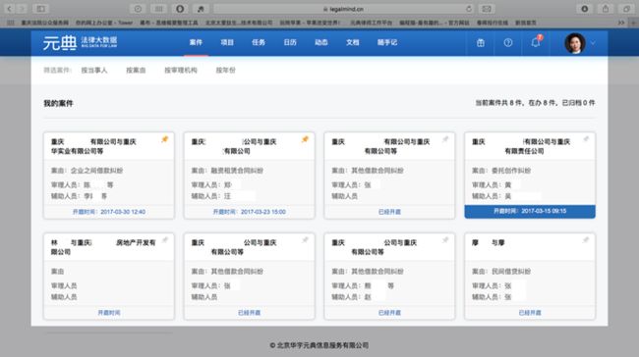Click the mail icon right of address bar
The height and width of the screenshot is (357, 639).
coord(487,9)
